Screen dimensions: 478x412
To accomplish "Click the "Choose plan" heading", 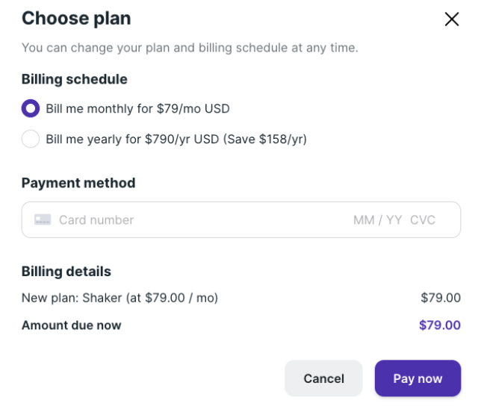I will click(x=76, y=19).
